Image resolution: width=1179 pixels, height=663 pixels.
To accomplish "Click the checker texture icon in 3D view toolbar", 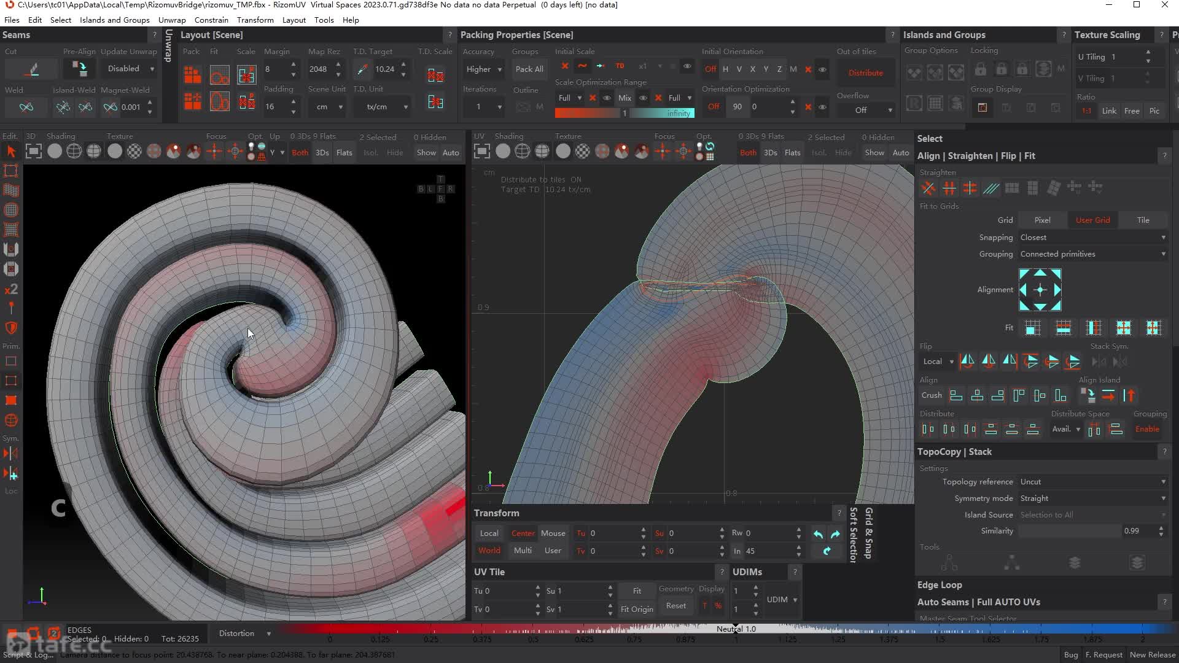I will tap(134, 152).
